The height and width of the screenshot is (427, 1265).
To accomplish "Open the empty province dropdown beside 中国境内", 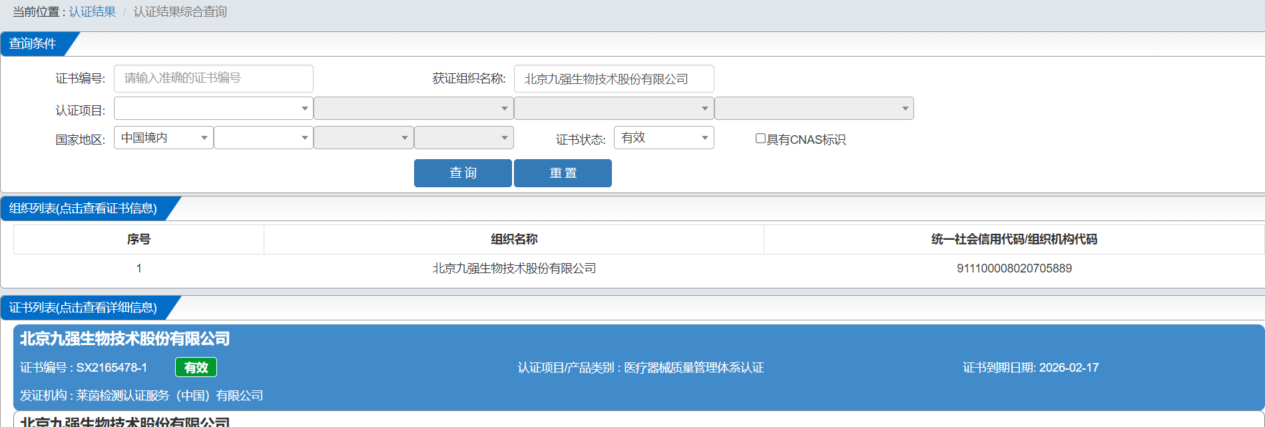I will pos(264,138).
